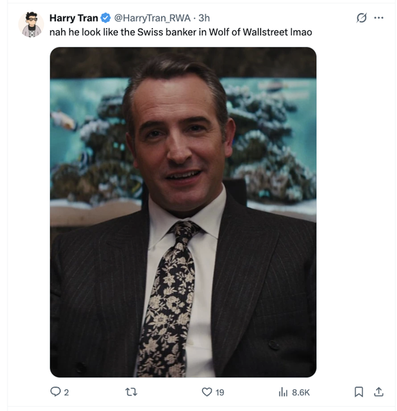The width and height of the screenshot is (397, 411).
Task: Click the tweet text about Swiss banker
Action: click(x=181, y=32)
